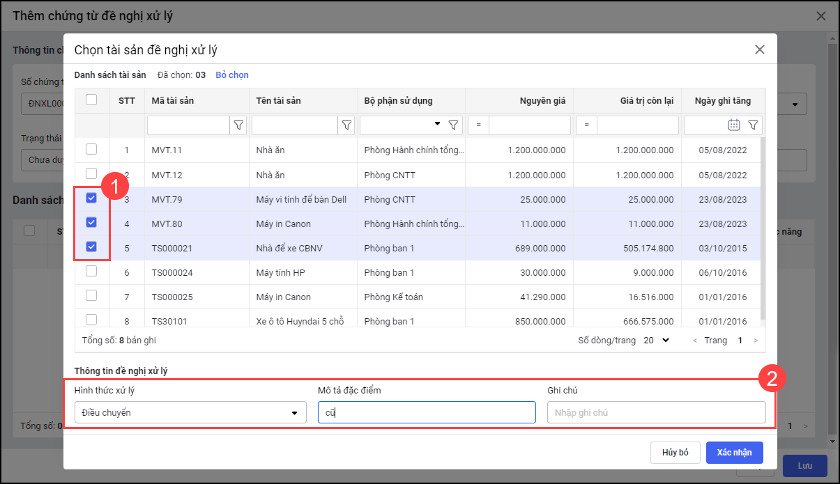Open calendar picker in Ngày ghi tăng filter
The height and width of the screenshot is (484, 840).
tap(733, 125)
